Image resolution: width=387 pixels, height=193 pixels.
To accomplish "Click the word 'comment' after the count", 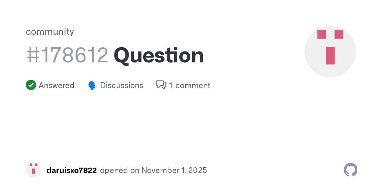I will point(193,86).
